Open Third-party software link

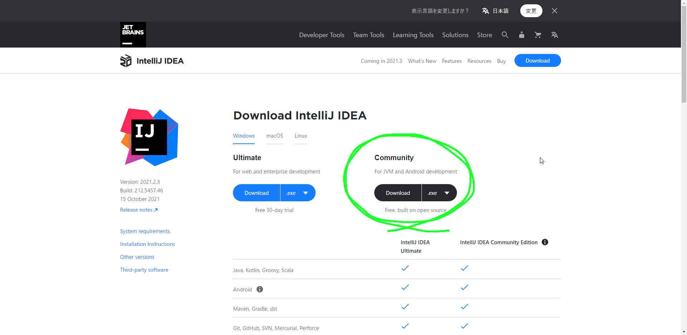144,270
